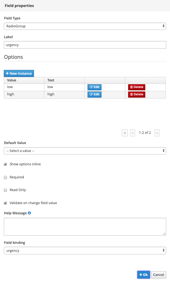Screen dimensions: 170x282
Task: Click the Label input field
Action: pyautogui.click(x=85, y=45)
